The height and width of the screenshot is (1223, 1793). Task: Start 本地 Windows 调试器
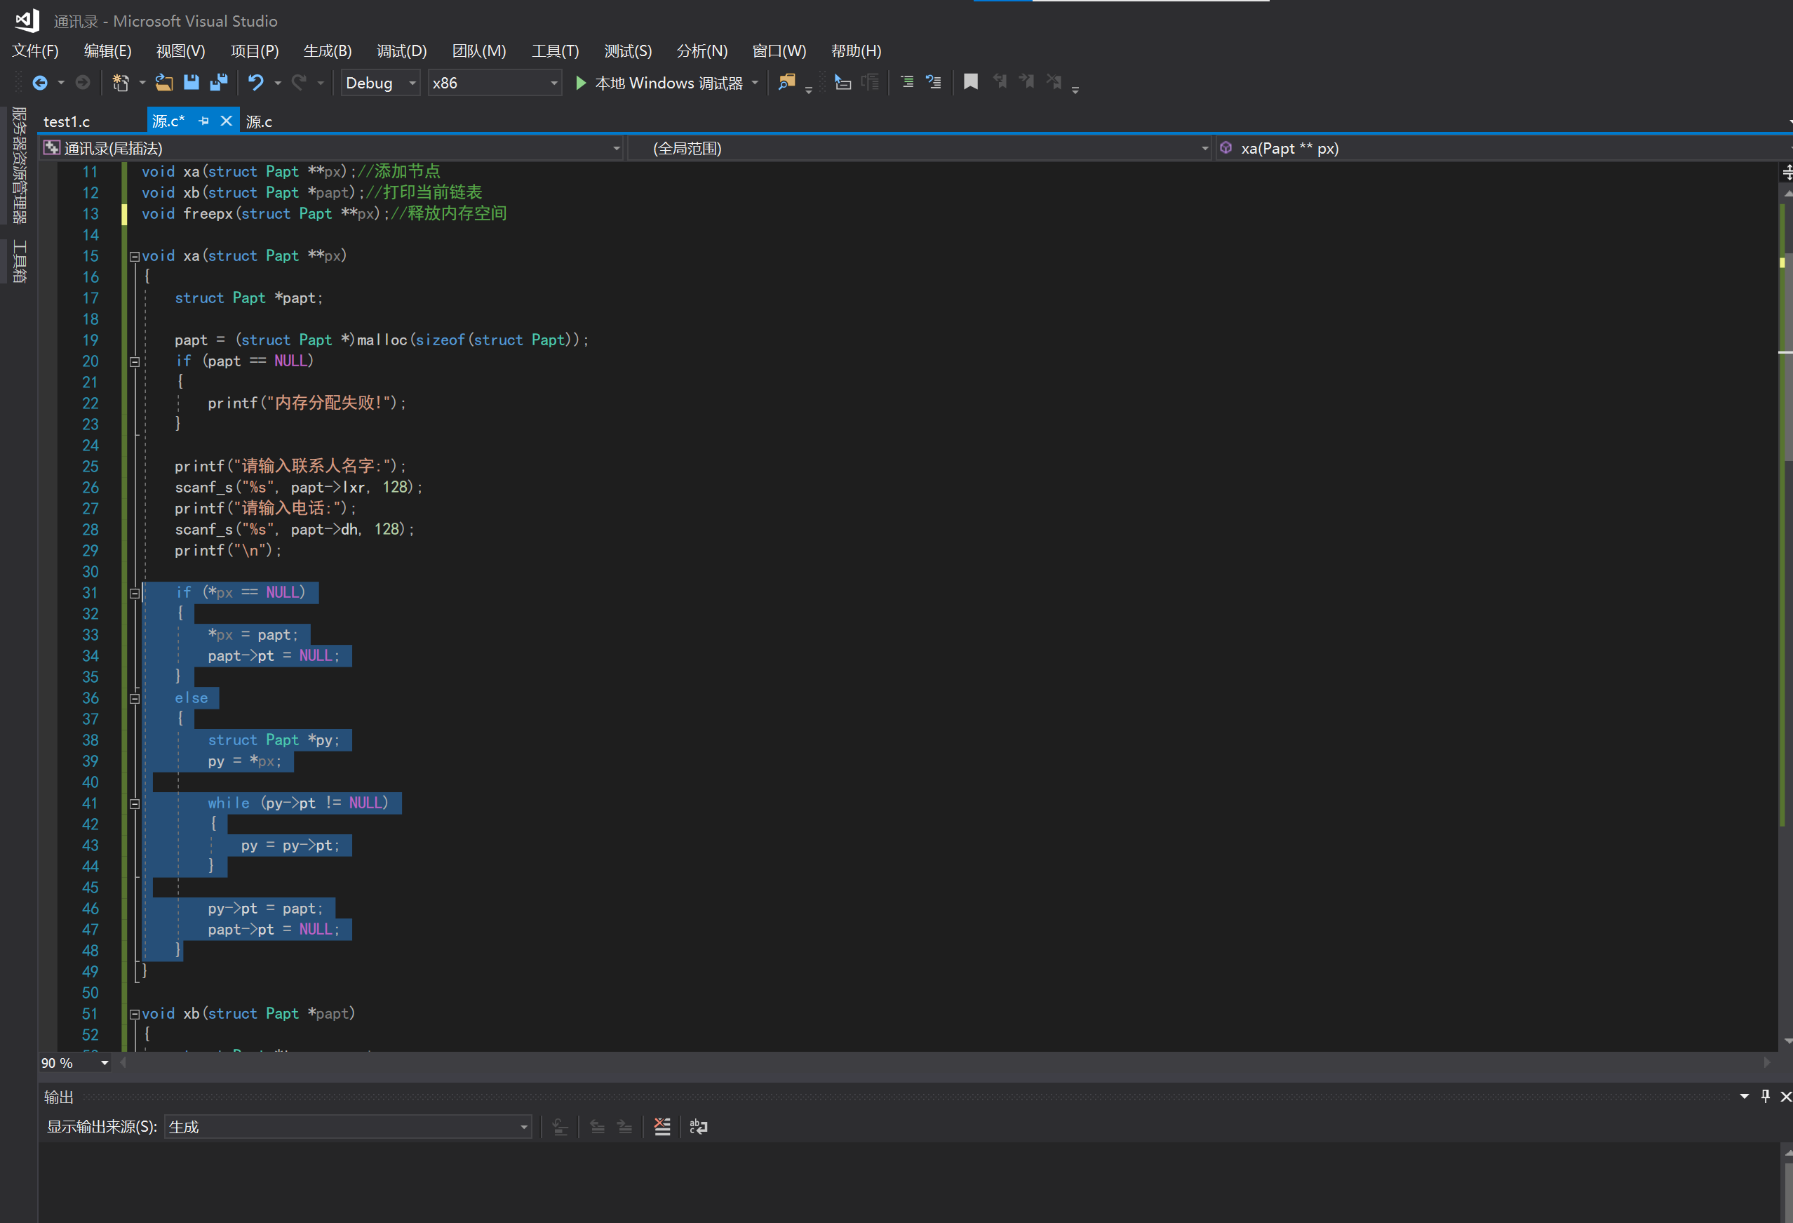point(660,83)
